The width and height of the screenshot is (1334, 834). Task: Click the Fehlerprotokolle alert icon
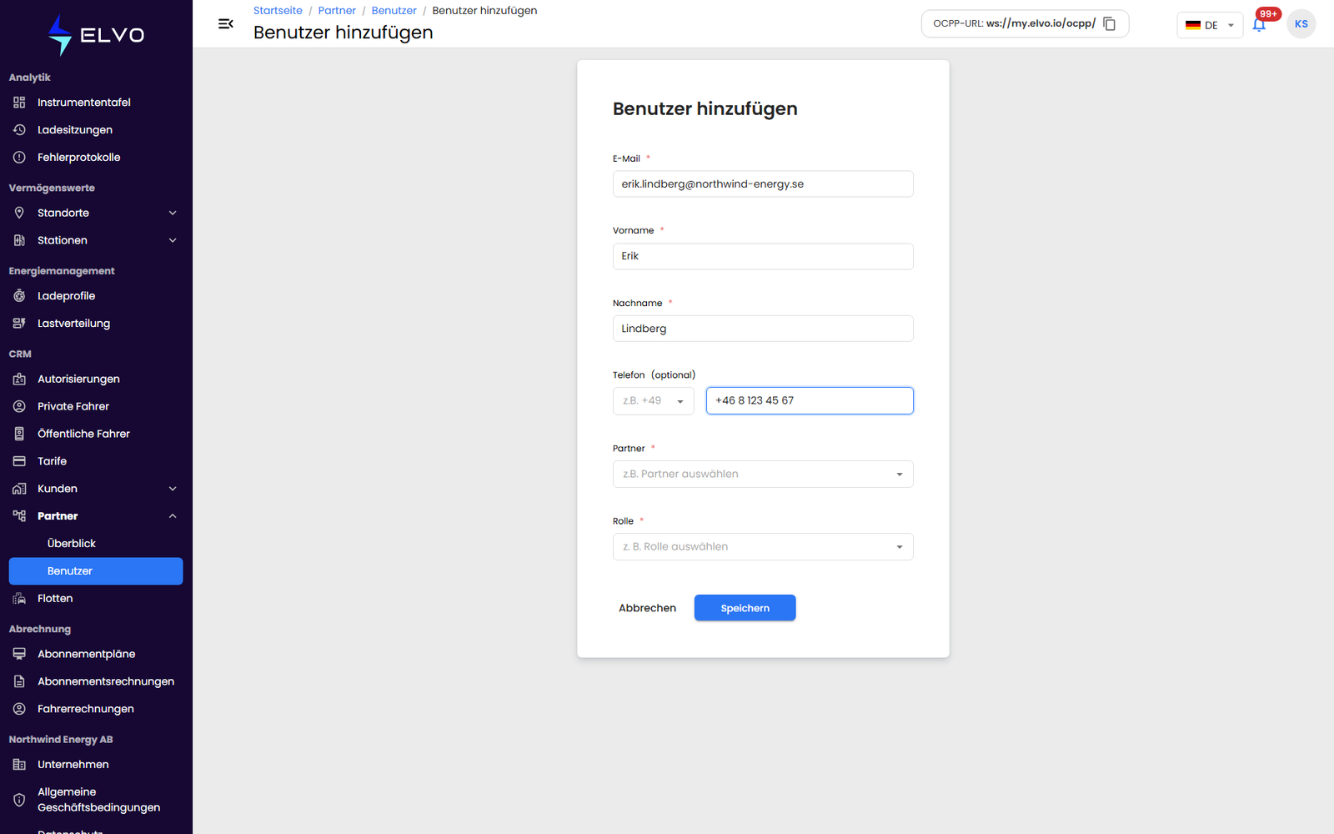point(19,158)
